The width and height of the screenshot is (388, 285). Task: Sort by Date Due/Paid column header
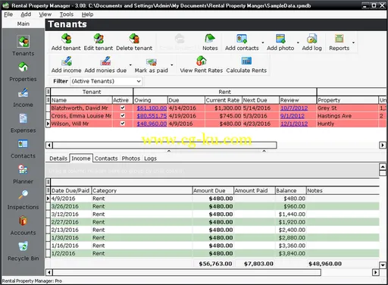[70, 190]
